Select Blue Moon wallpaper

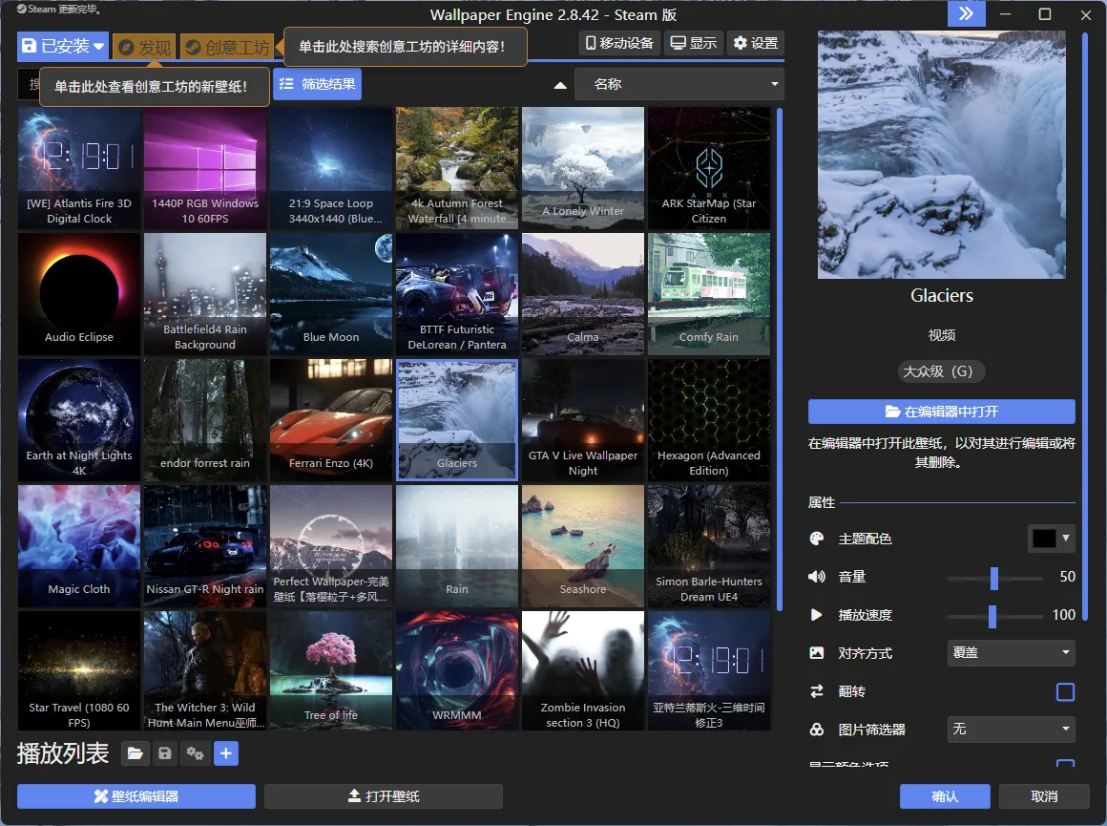(331, 294)
